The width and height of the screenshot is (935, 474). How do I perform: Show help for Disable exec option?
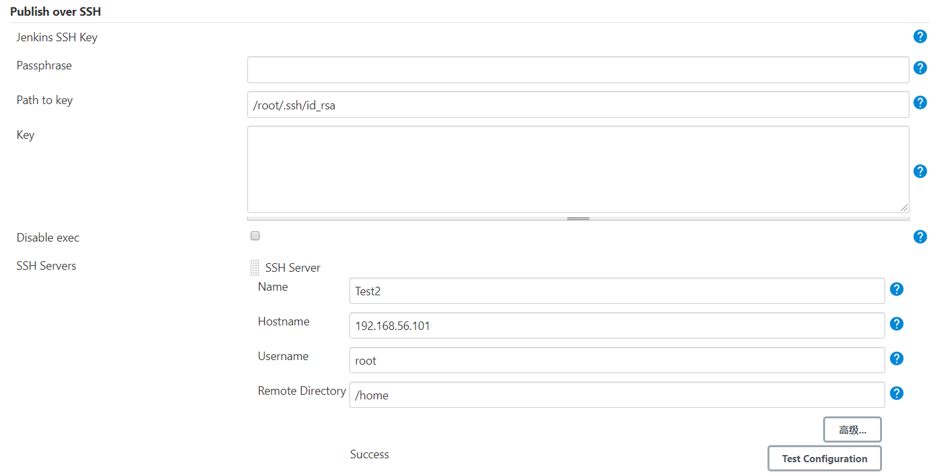[920, 237]
